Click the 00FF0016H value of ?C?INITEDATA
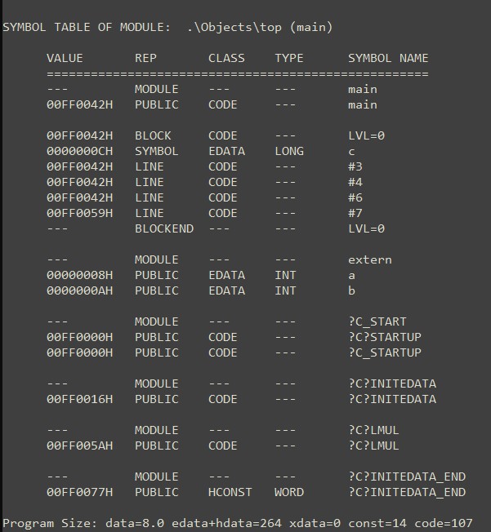 click(x=80, y=399)
